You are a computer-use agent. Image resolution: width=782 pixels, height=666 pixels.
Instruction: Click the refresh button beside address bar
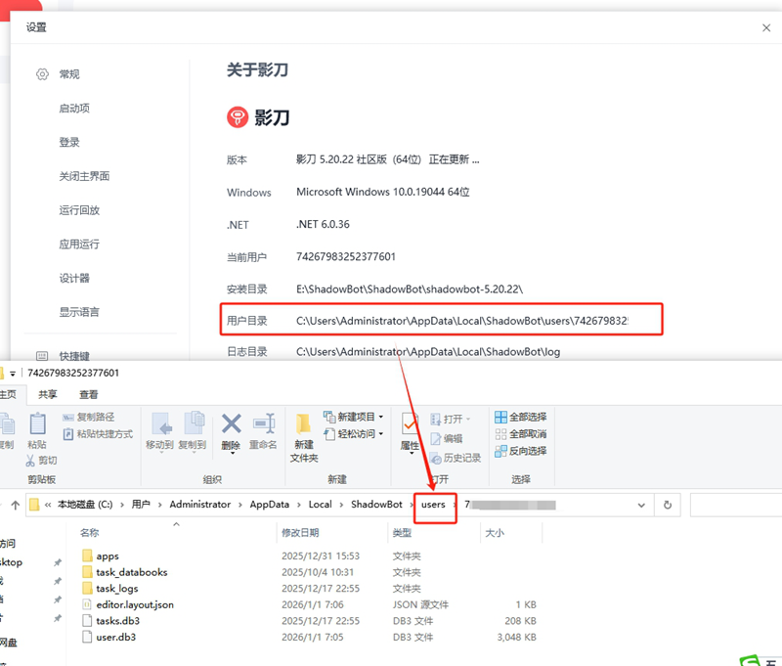668,505
